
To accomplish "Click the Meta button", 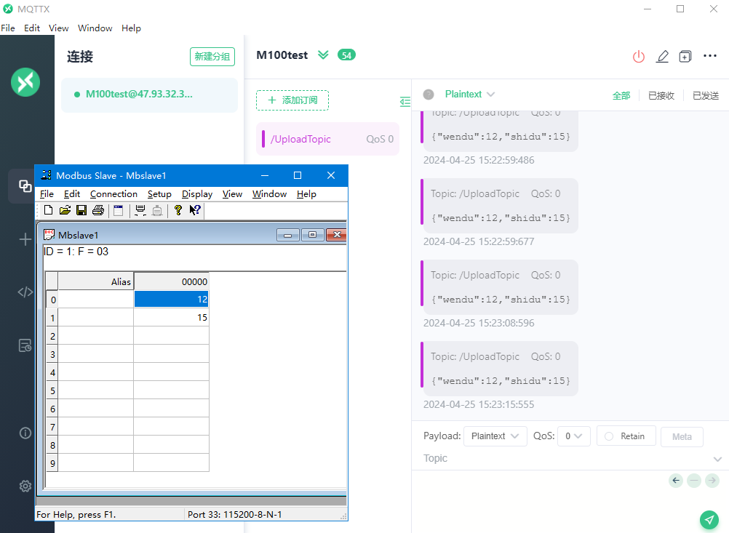I will 682,437.
